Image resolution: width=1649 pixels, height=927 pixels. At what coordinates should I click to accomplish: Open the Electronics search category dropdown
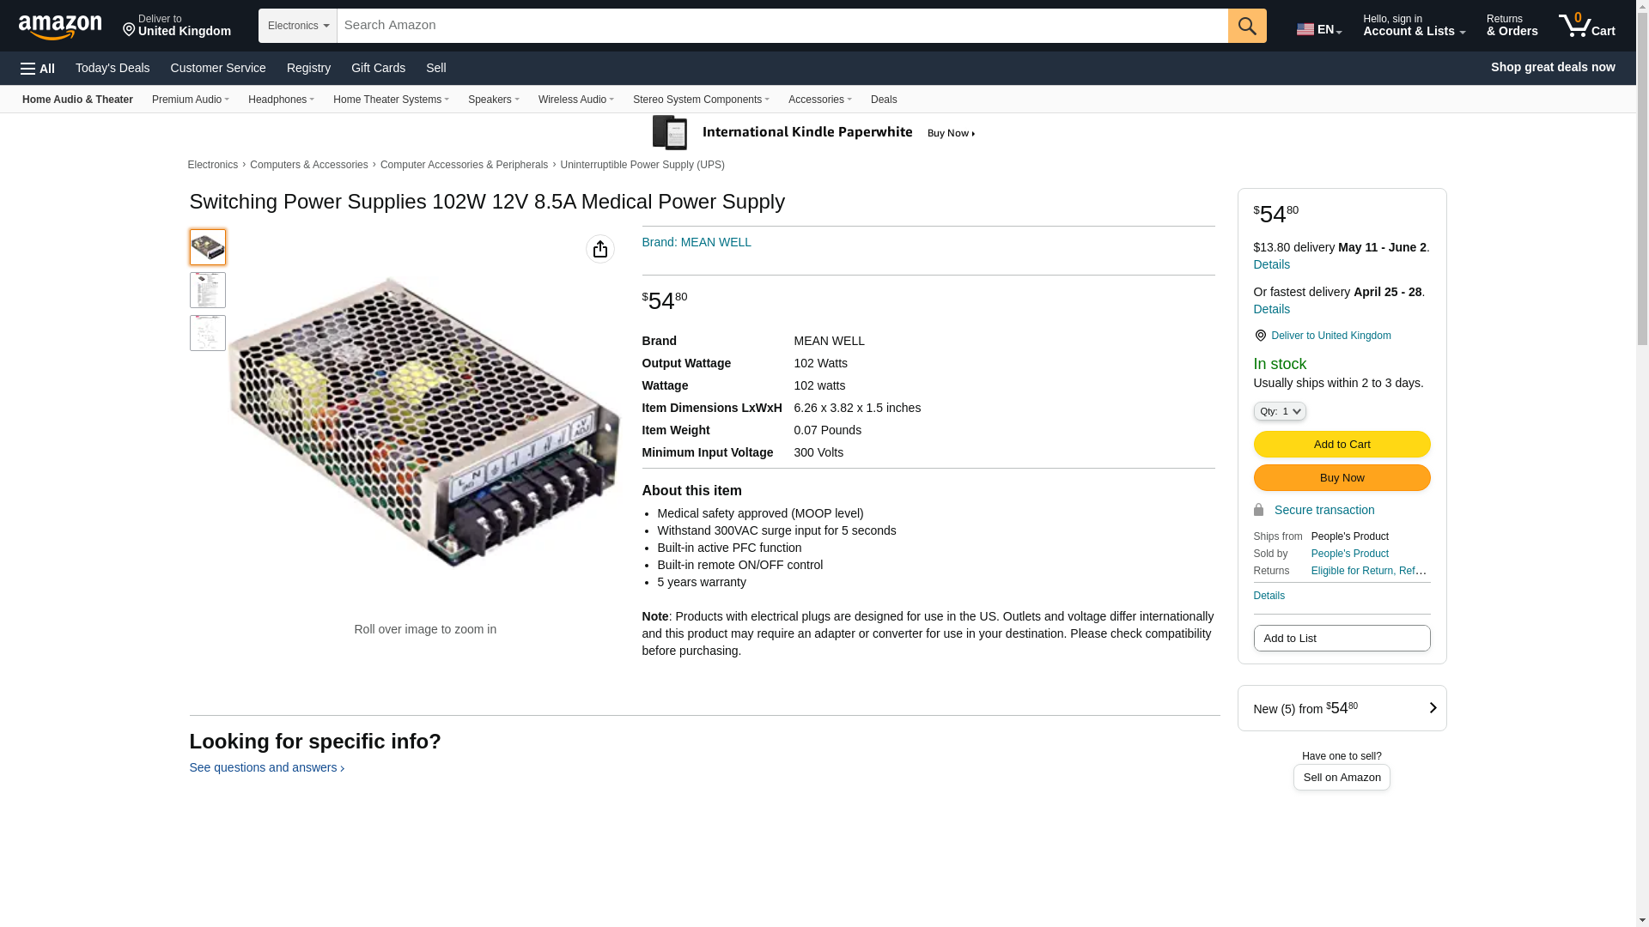[x=297, y=26]
